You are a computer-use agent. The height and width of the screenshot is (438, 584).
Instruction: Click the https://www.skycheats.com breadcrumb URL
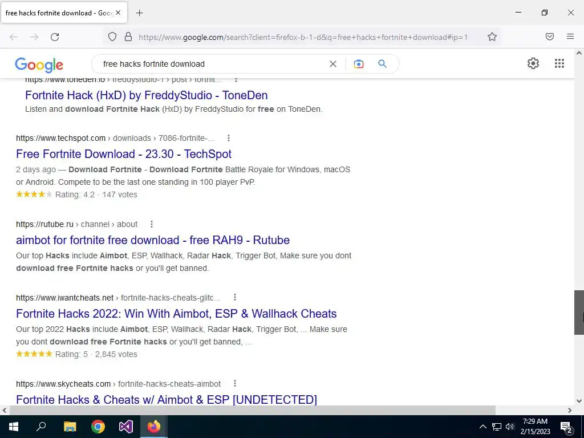(63, 384)
